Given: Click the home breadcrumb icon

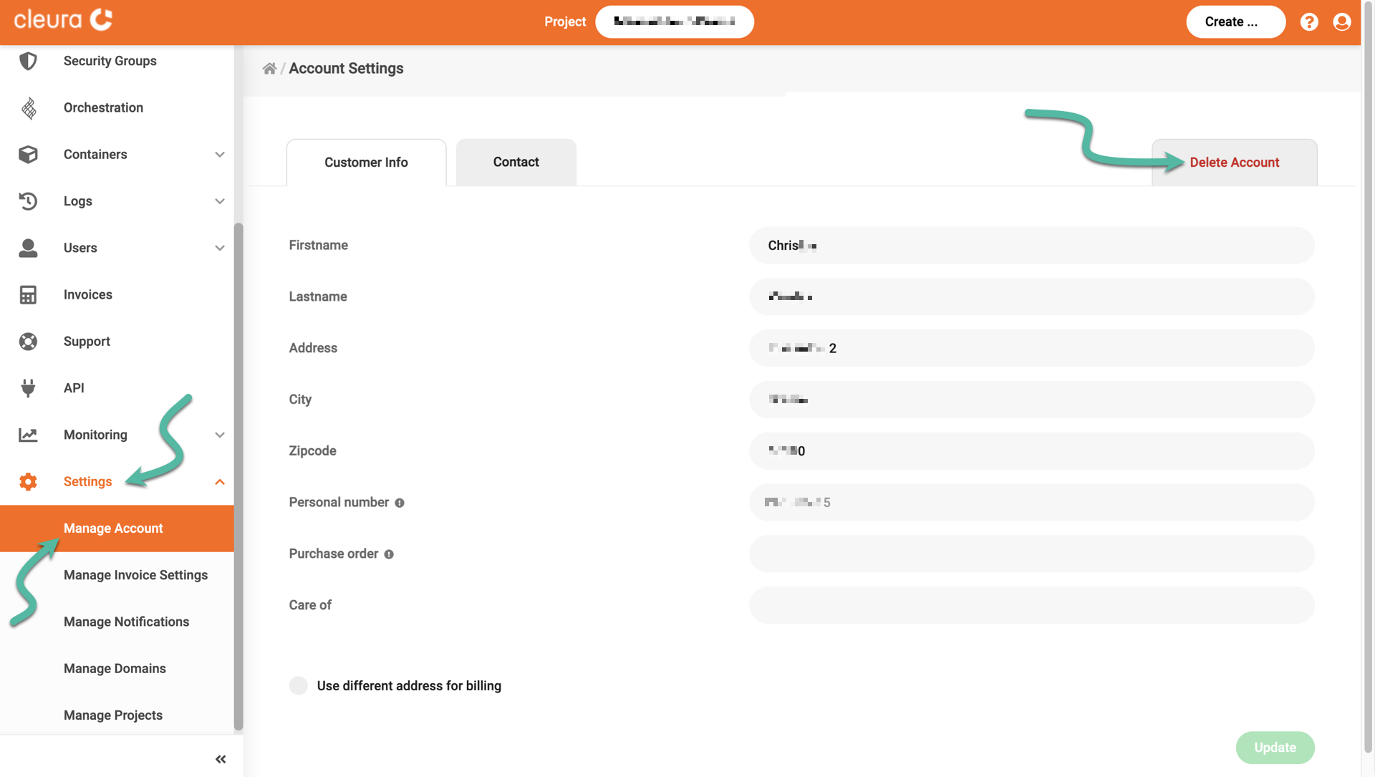Looking at the screenshot, I should pos(269,69).
